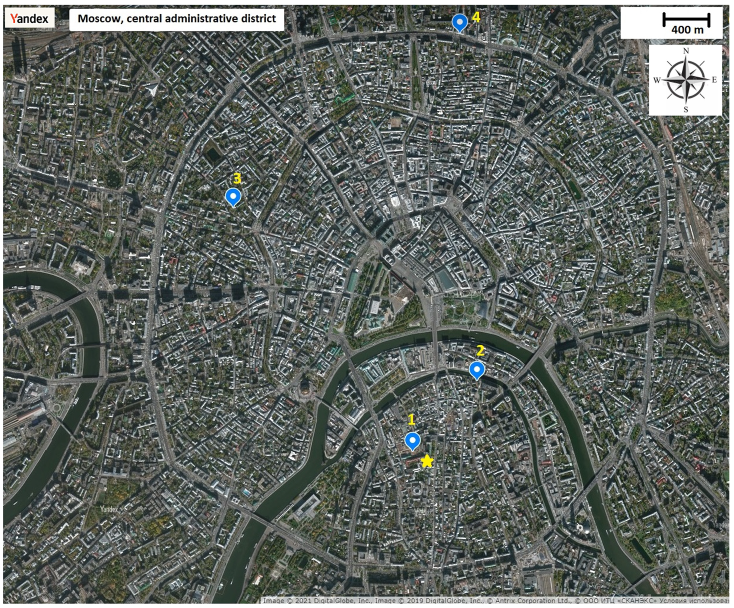The width and height of the screenshot is (734, 608).
Task: Click the Yandex logo
Action: (x=29, y=18)
